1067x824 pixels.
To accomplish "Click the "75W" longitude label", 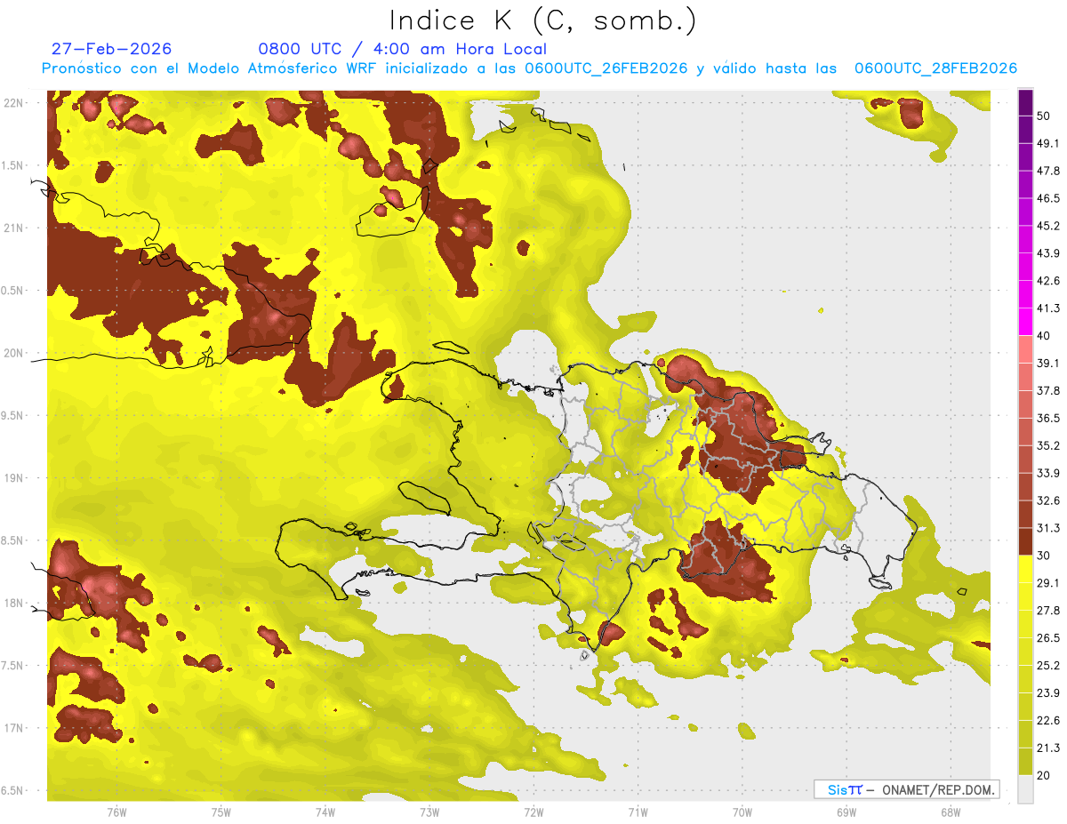I will (x=221, y=812).
